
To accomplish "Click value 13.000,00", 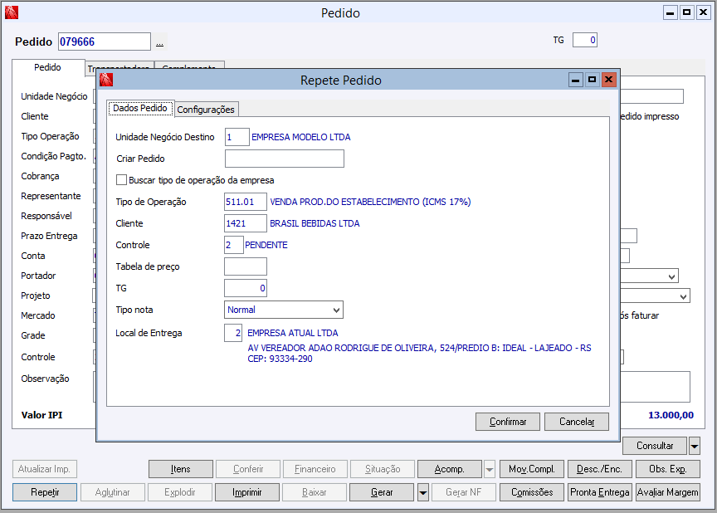I will coord(671,415).
